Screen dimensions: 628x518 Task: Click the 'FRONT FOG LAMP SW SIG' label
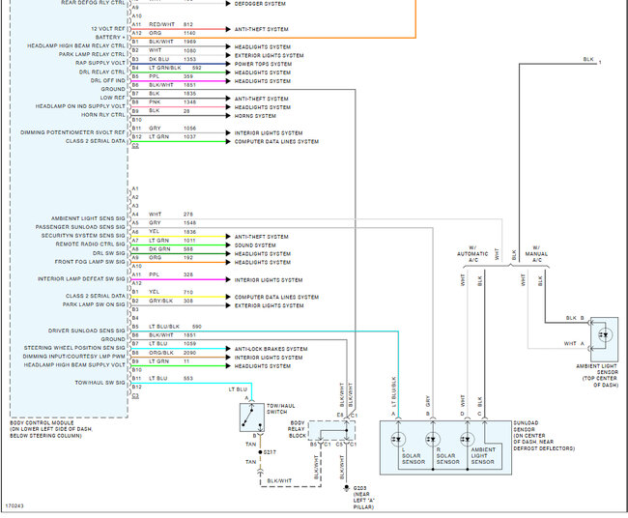tap(90, 262)
